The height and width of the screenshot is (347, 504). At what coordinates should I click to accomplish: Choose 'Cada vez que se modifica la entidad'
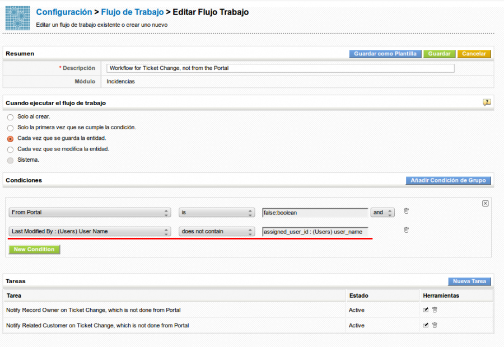pos(10,149)
